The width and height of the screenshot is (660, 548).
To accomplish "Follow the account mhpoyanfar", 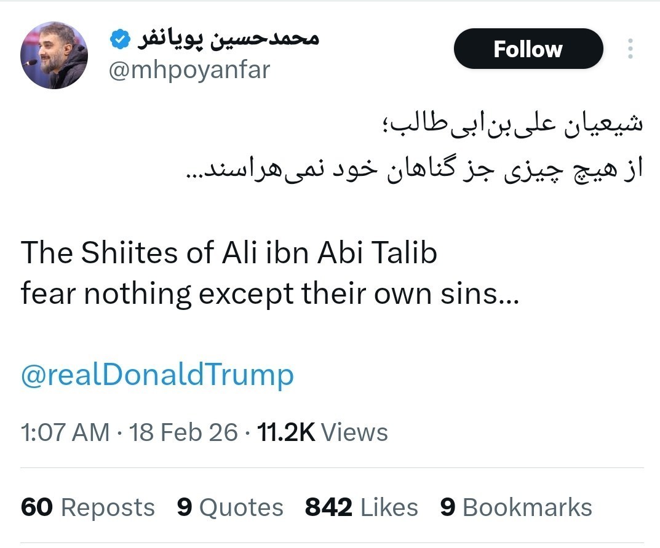I will [528, 49].
